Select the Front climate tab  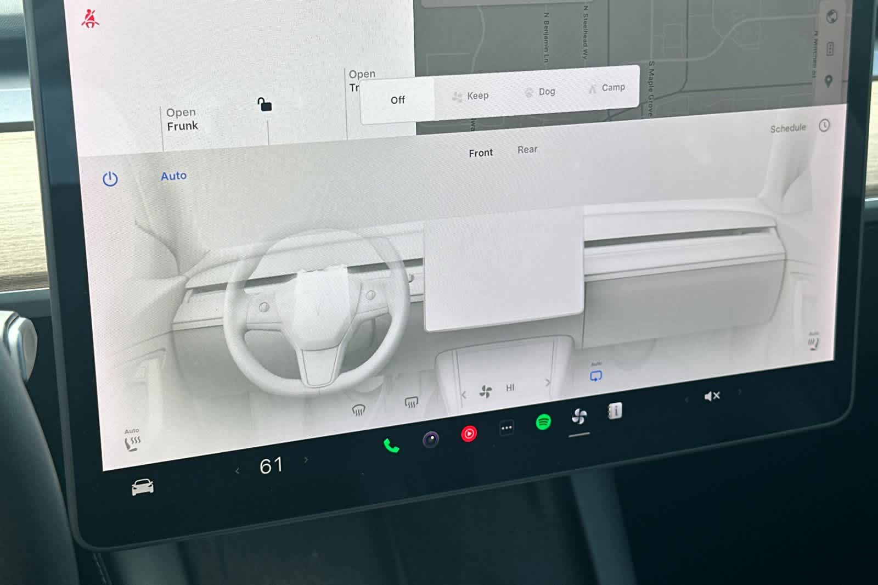[x=481, y=153]
